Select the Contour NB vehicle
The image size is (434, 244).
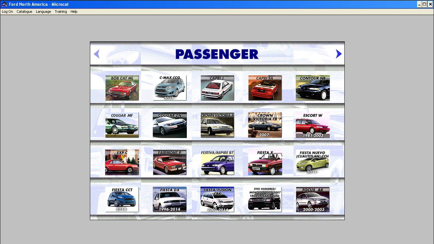click(313, 88)
